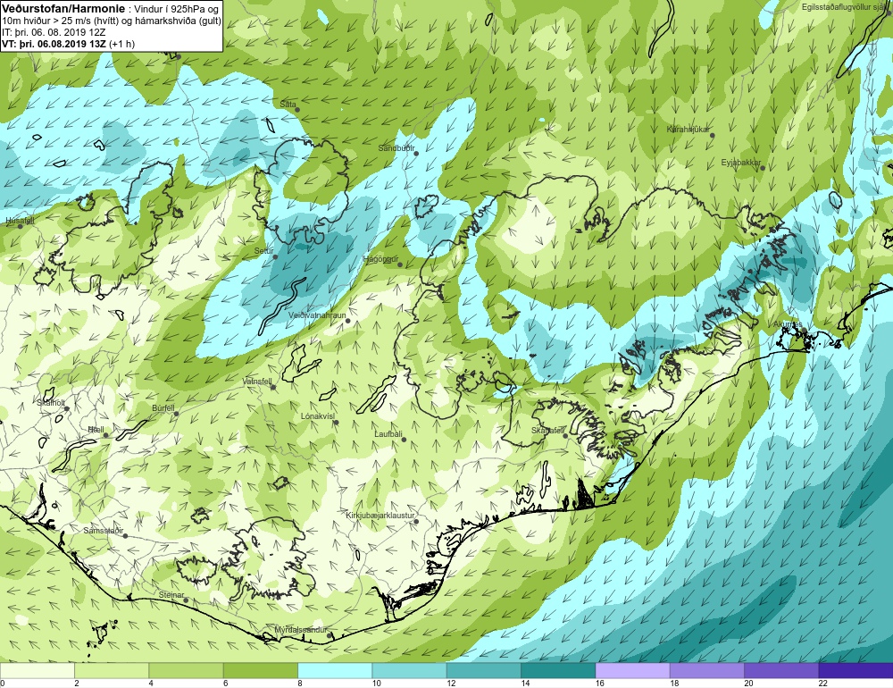This screenshot has height=688, width=893.
Task: Click the legend value '22' below the color bar
Action: coord(823,684)
